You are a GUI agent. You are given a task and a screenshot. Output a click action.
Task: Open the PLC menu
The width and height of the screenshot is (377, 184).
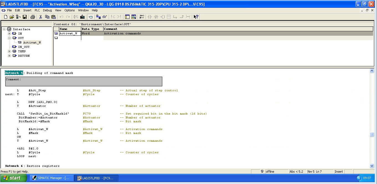(37, 10)
